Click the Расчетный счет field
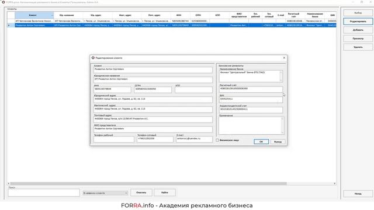 [x=251, y=89]
